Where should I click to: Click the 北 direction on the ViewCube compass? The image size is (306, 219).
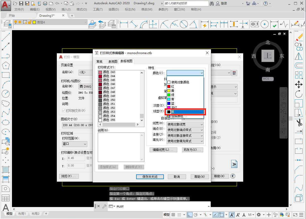pos(267,43)
